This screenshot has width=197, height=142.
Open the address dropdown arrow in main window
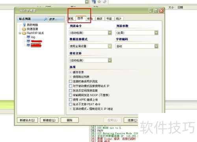point(87,2)
